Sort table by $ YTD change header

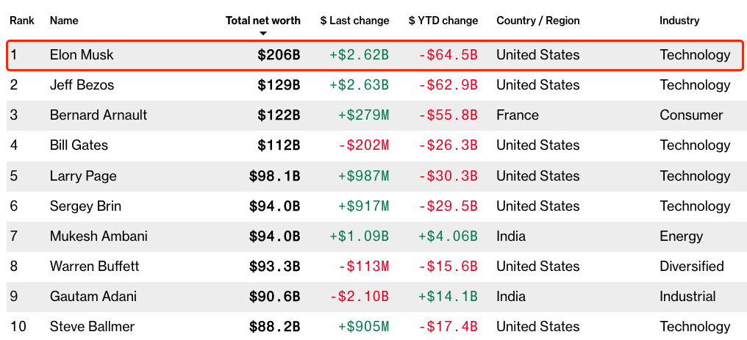(443, 21)
